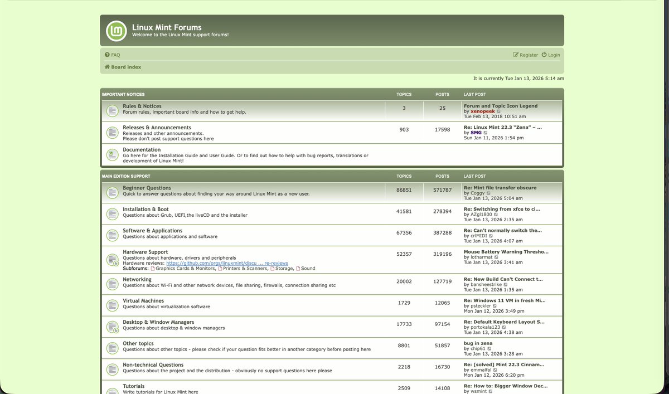The image size is (669, 394).
Task: Click Beginner Questions post count 571787
Action: tap(443, 190)
